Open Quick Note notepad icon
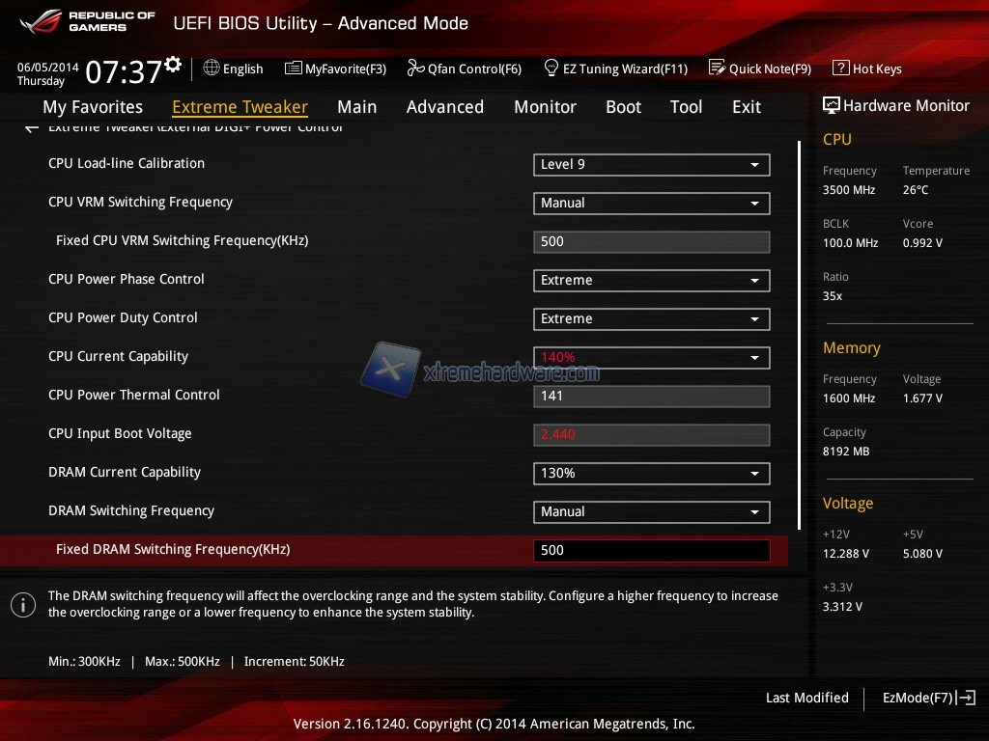Screen dimensions: 989x741 tap(717, 69)
